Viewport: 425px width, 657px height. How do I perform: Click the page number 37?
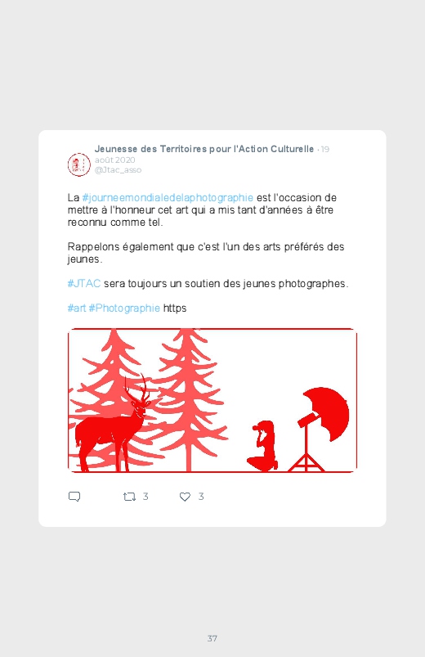212,638
